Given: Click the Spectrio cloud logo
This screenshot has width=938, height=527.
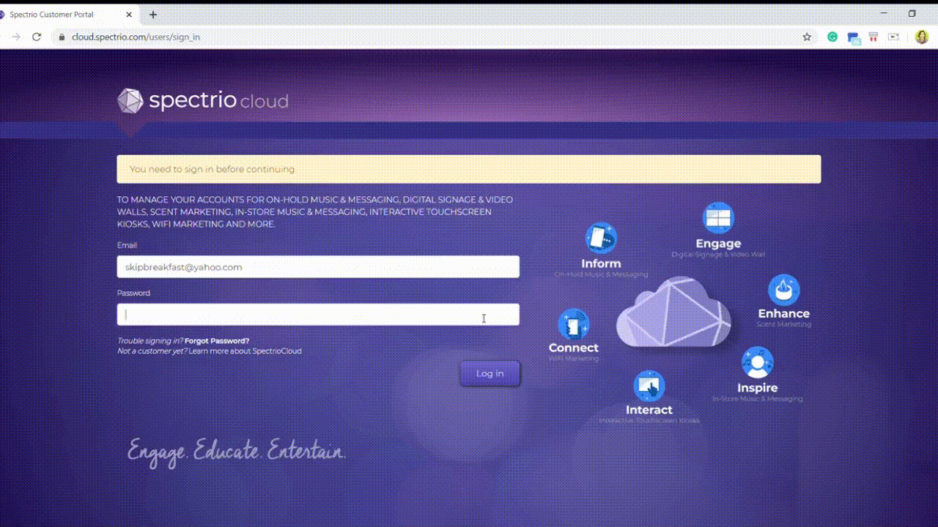Looking at the screenshot, I should coord(203,101).
